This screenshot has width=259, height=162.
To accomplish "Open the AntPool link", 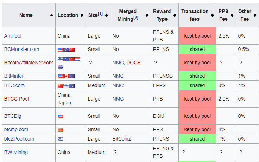I will tap(13, 36).
